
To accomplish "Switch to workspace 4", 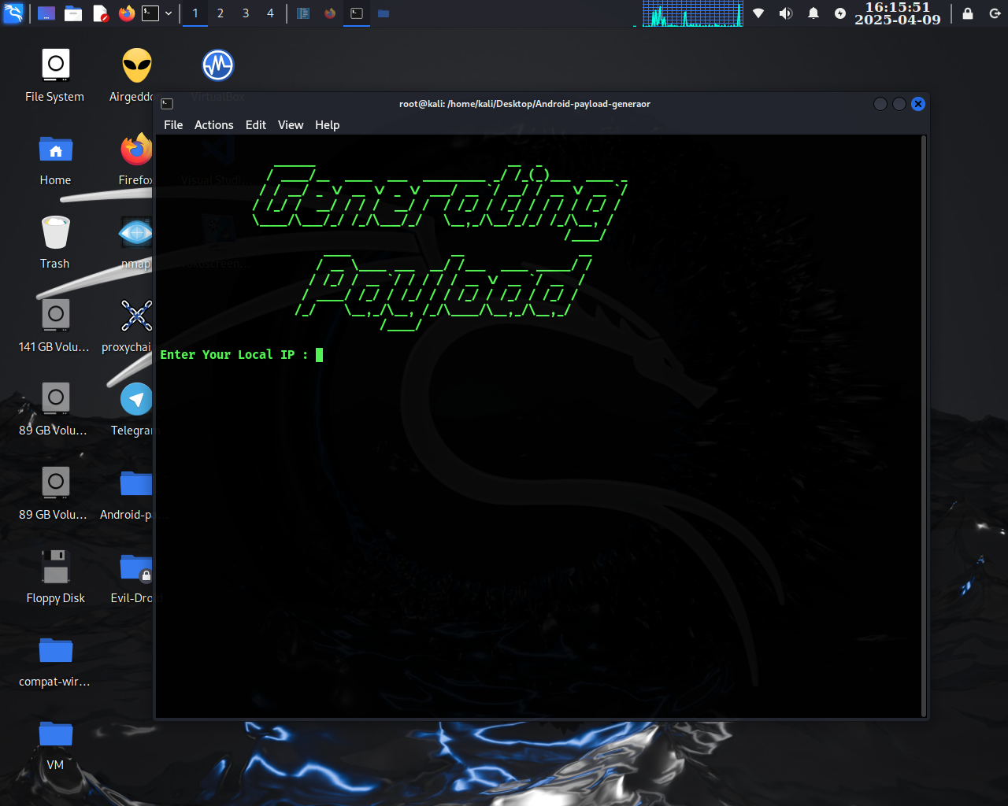I will coord(270,13).
